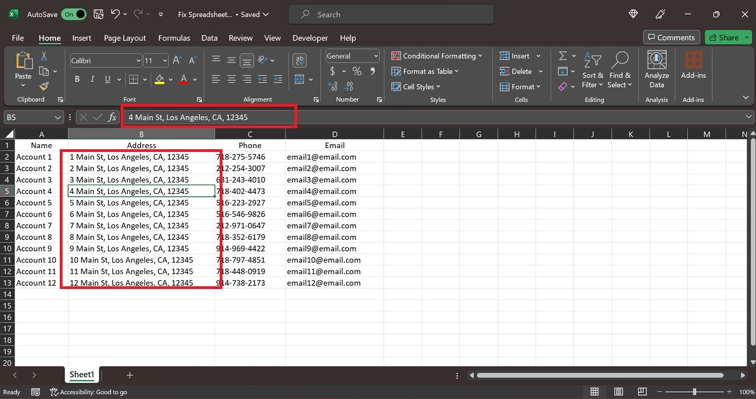This screenshot has width=756, height=399.
Task: Open the Fill Color dropdown arrow
Action: [170, 79]
